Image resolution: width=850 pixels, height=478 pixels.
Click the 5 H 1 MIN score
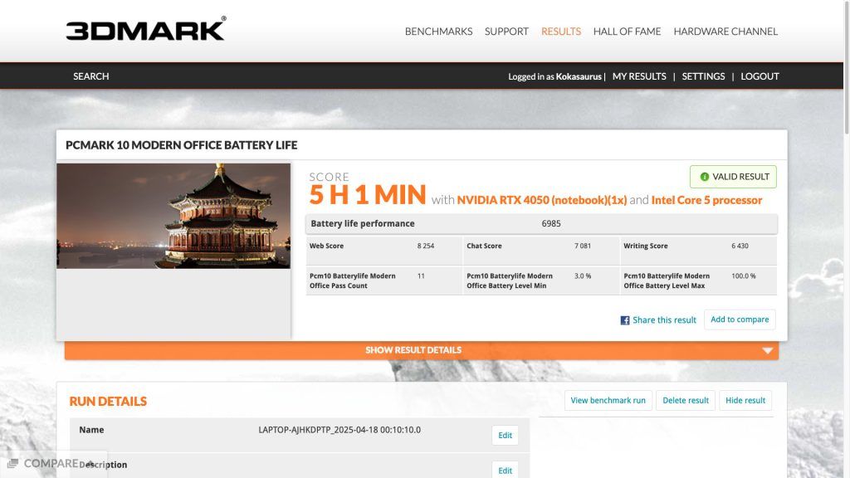[368, 195]
